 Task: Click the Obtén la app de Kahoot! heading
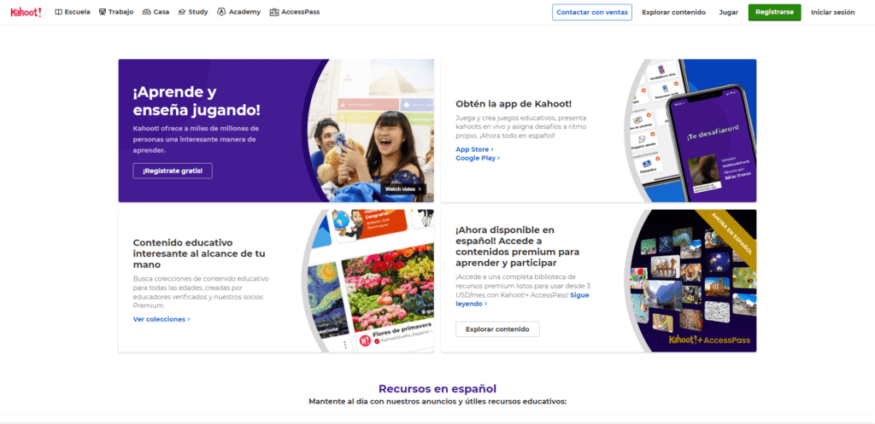pos(514,103)
